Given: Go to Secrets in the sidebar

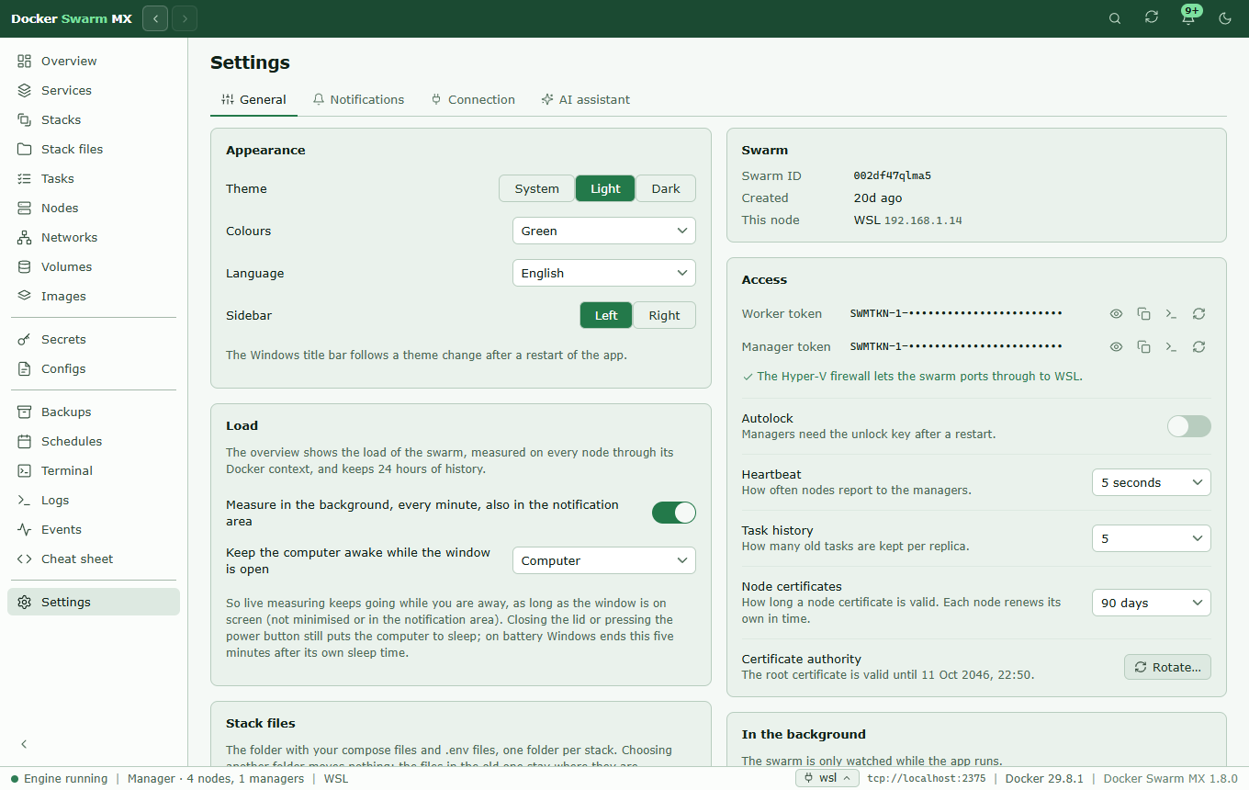Looking at the screenshot, I should (x=94, y=340).
